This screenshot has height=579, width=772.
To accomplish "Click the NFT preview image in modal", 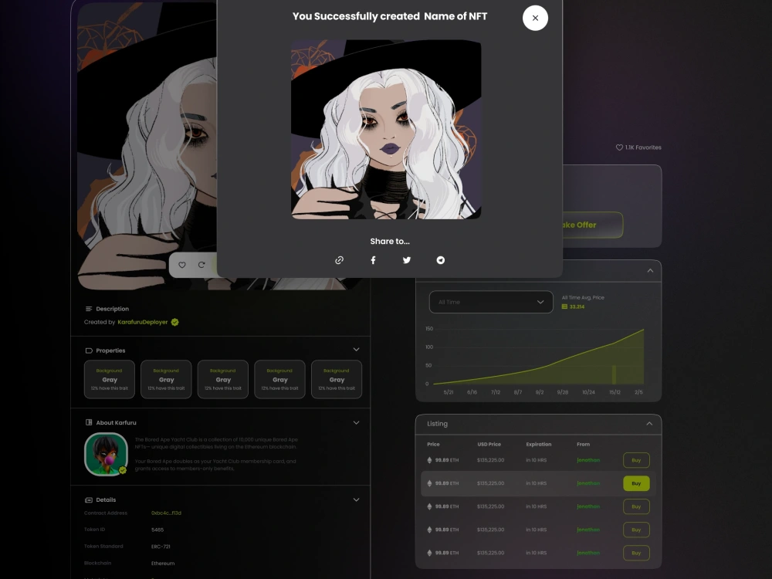I will click(x=386, y=130).
